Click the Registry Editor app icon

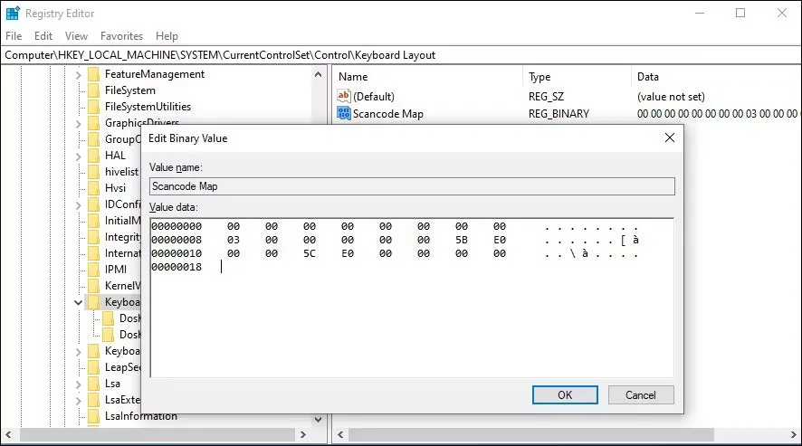pos(13,14)
